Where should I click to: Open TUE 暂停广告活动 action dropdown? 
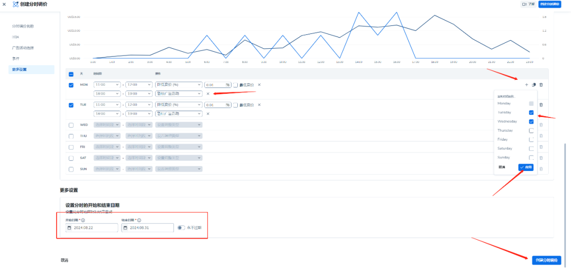click(179, 113)
